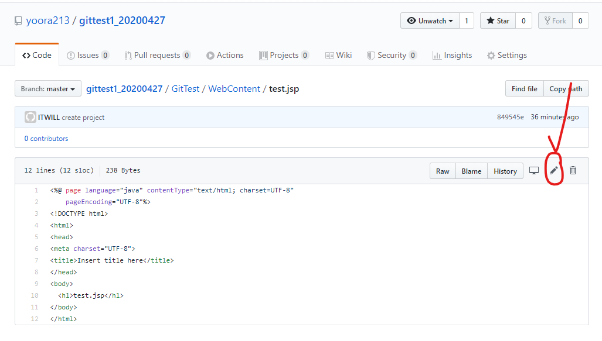
Task: Open the 'create project' commit message link
Action: 83,117
